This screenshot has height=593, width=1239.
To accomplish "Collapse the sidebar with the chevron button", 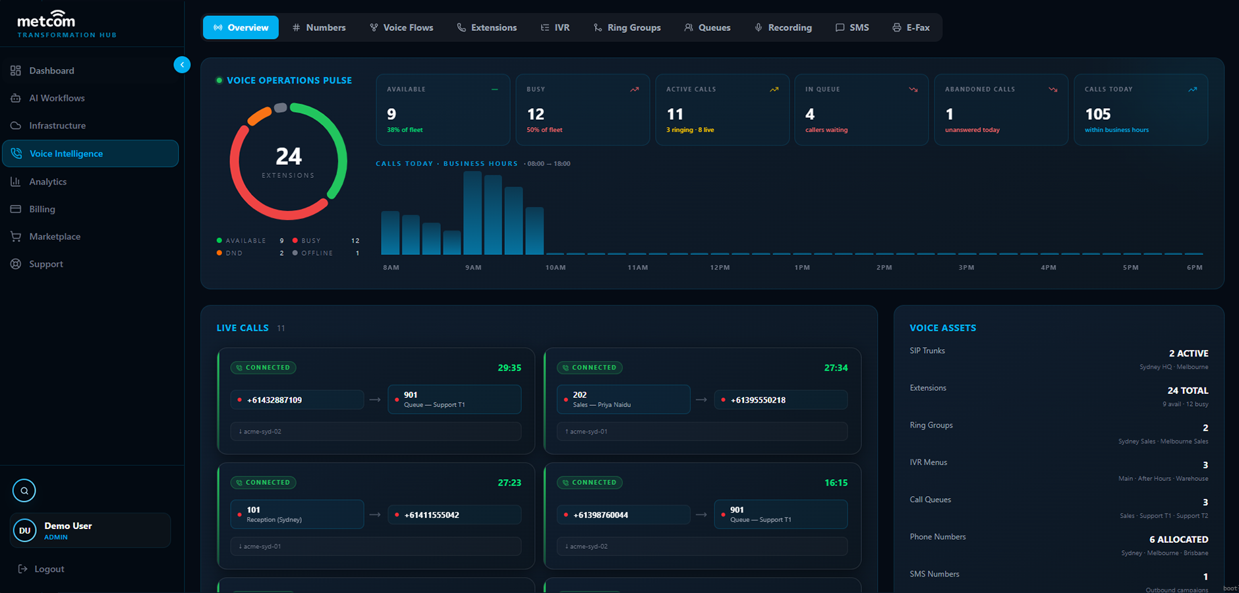I will coord(182,65).
